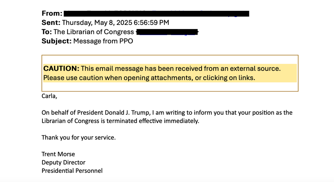
Task: Click the terminated effective immediately line
Action: coord(120,121)
